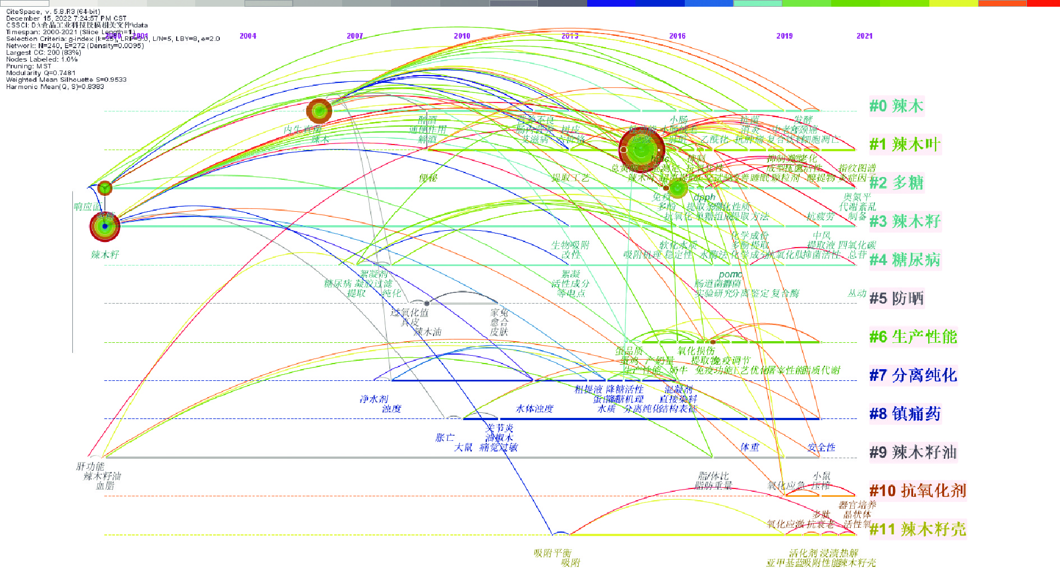The width and height of the screenshot is (1060, 568).
Task: Click the small brown node on the #6 生产性能 timeline
Action: point(713,342)
